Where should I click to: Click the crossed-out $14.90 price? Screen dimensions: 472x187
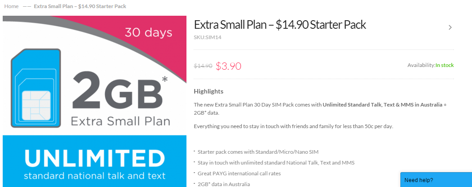coord(203,66)
